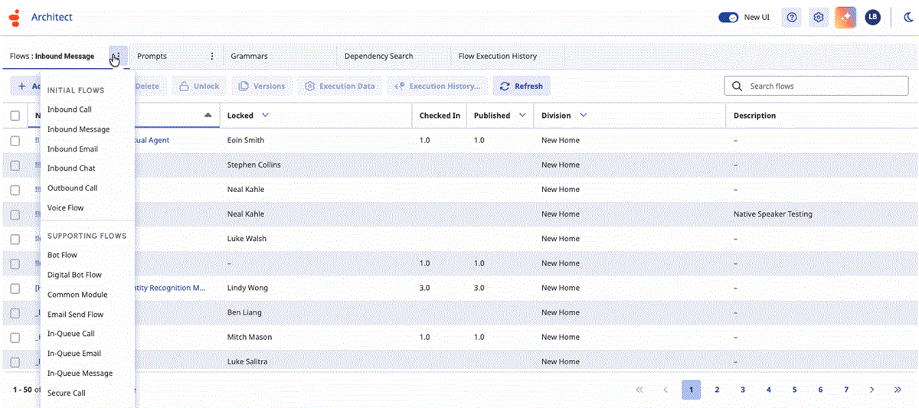Select Inbound Email from flow menu

pyautogui.click(x=73, y=149)
